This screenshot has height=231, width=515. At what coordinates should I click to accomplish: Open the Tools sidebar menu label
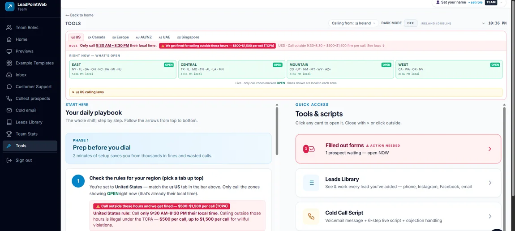[x=21, y=145]
